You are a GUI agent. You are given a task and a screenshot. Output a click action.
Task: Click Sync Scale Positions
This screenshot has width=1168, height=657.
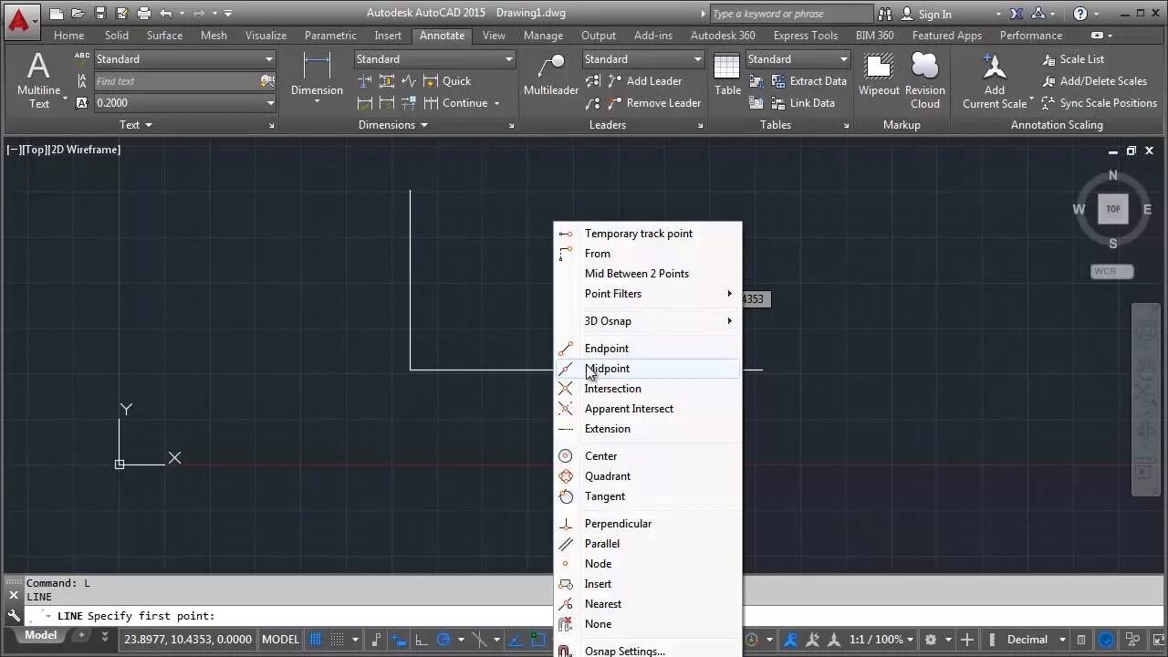coord(1099,103)
